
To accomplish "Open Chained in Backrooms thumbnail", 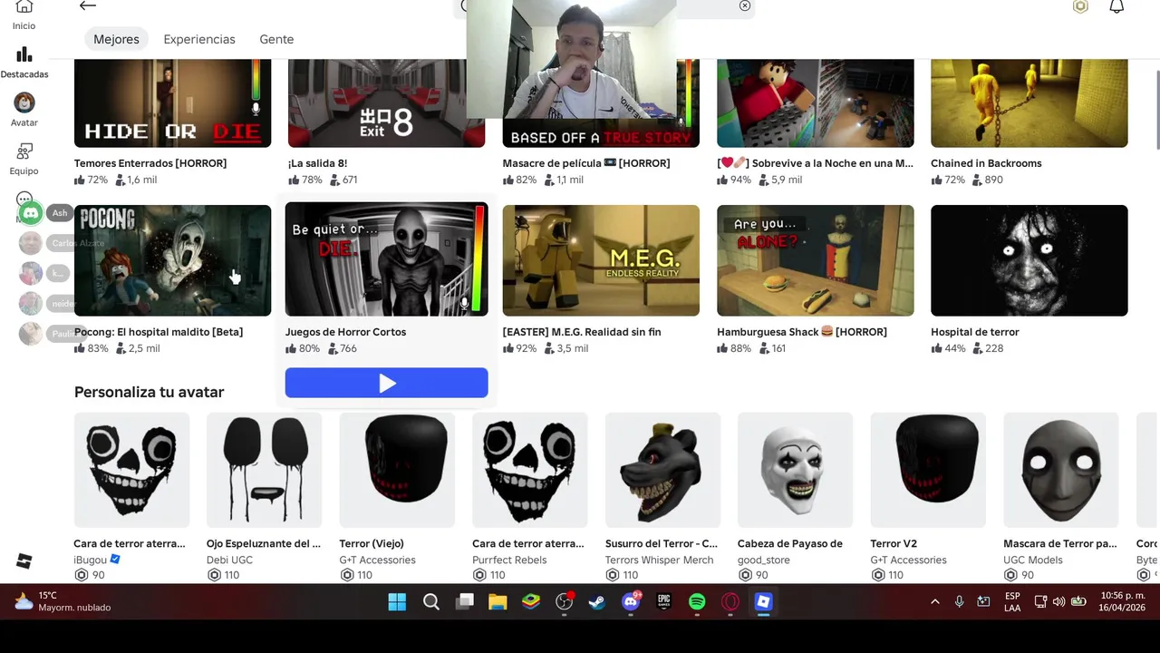I will pyautogui.click(x=1029, y=103).
